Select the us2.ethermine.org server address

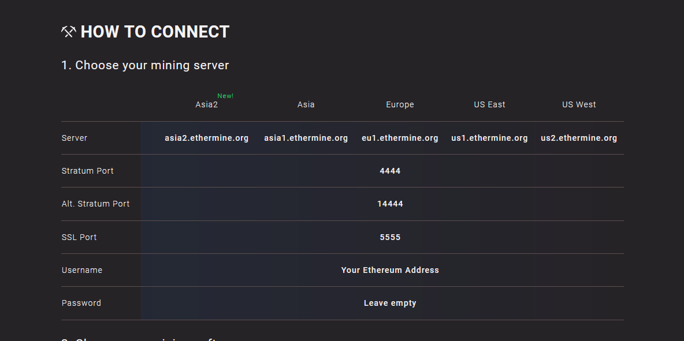pyautogui.click(x=579, y=138)
